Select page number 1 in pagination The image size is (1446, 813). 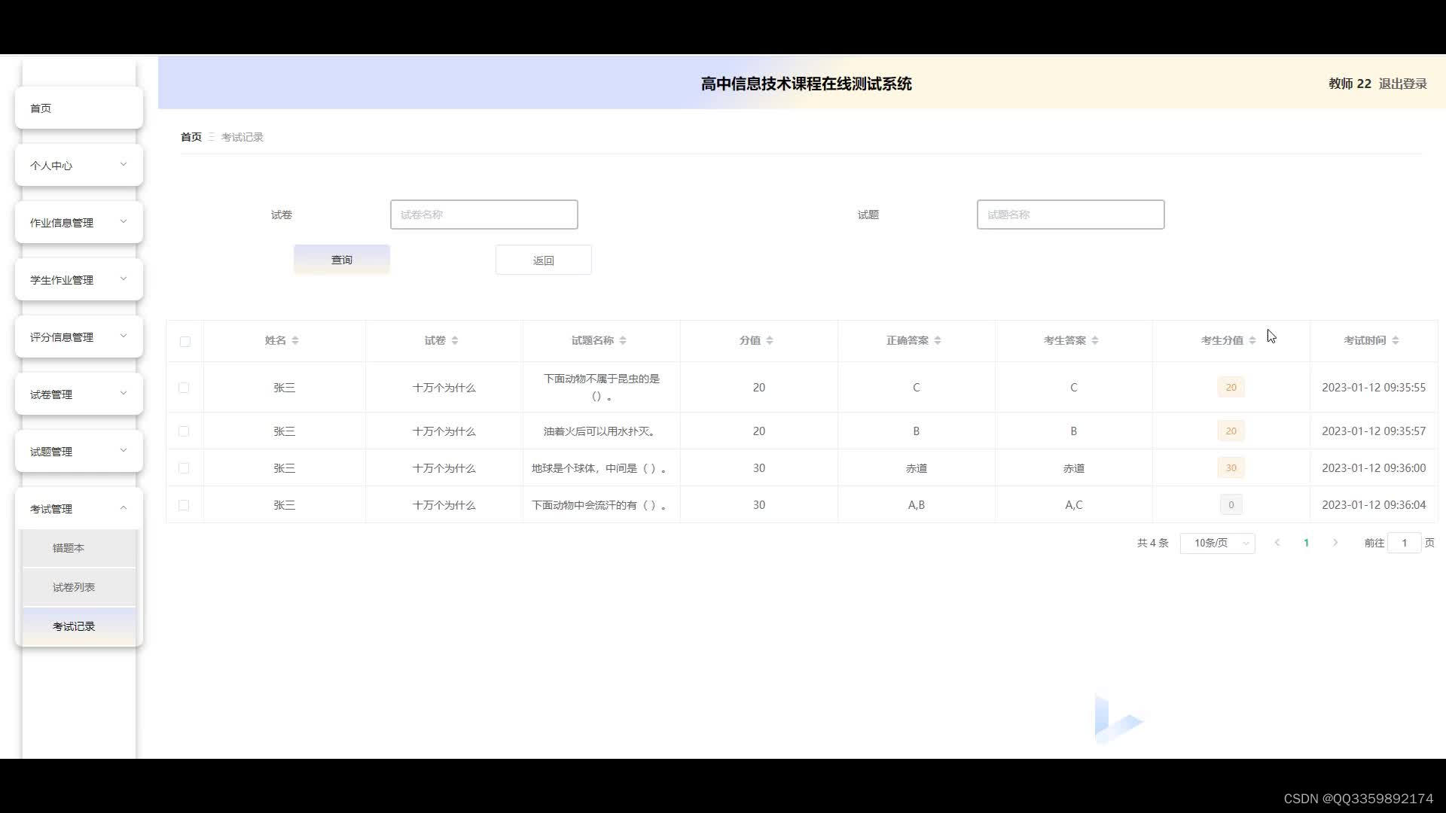(x=1307, y=543)
